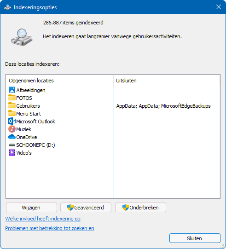Pause indexing with Onderbreken
This screenshot has width=226, height=249.
coord(140,208)
